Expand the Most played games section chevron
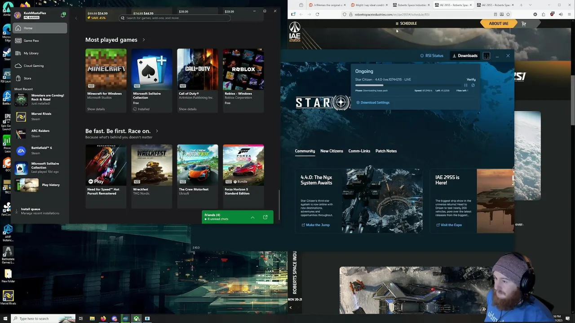This screenshot has height=323, width=575. [144, 40]
